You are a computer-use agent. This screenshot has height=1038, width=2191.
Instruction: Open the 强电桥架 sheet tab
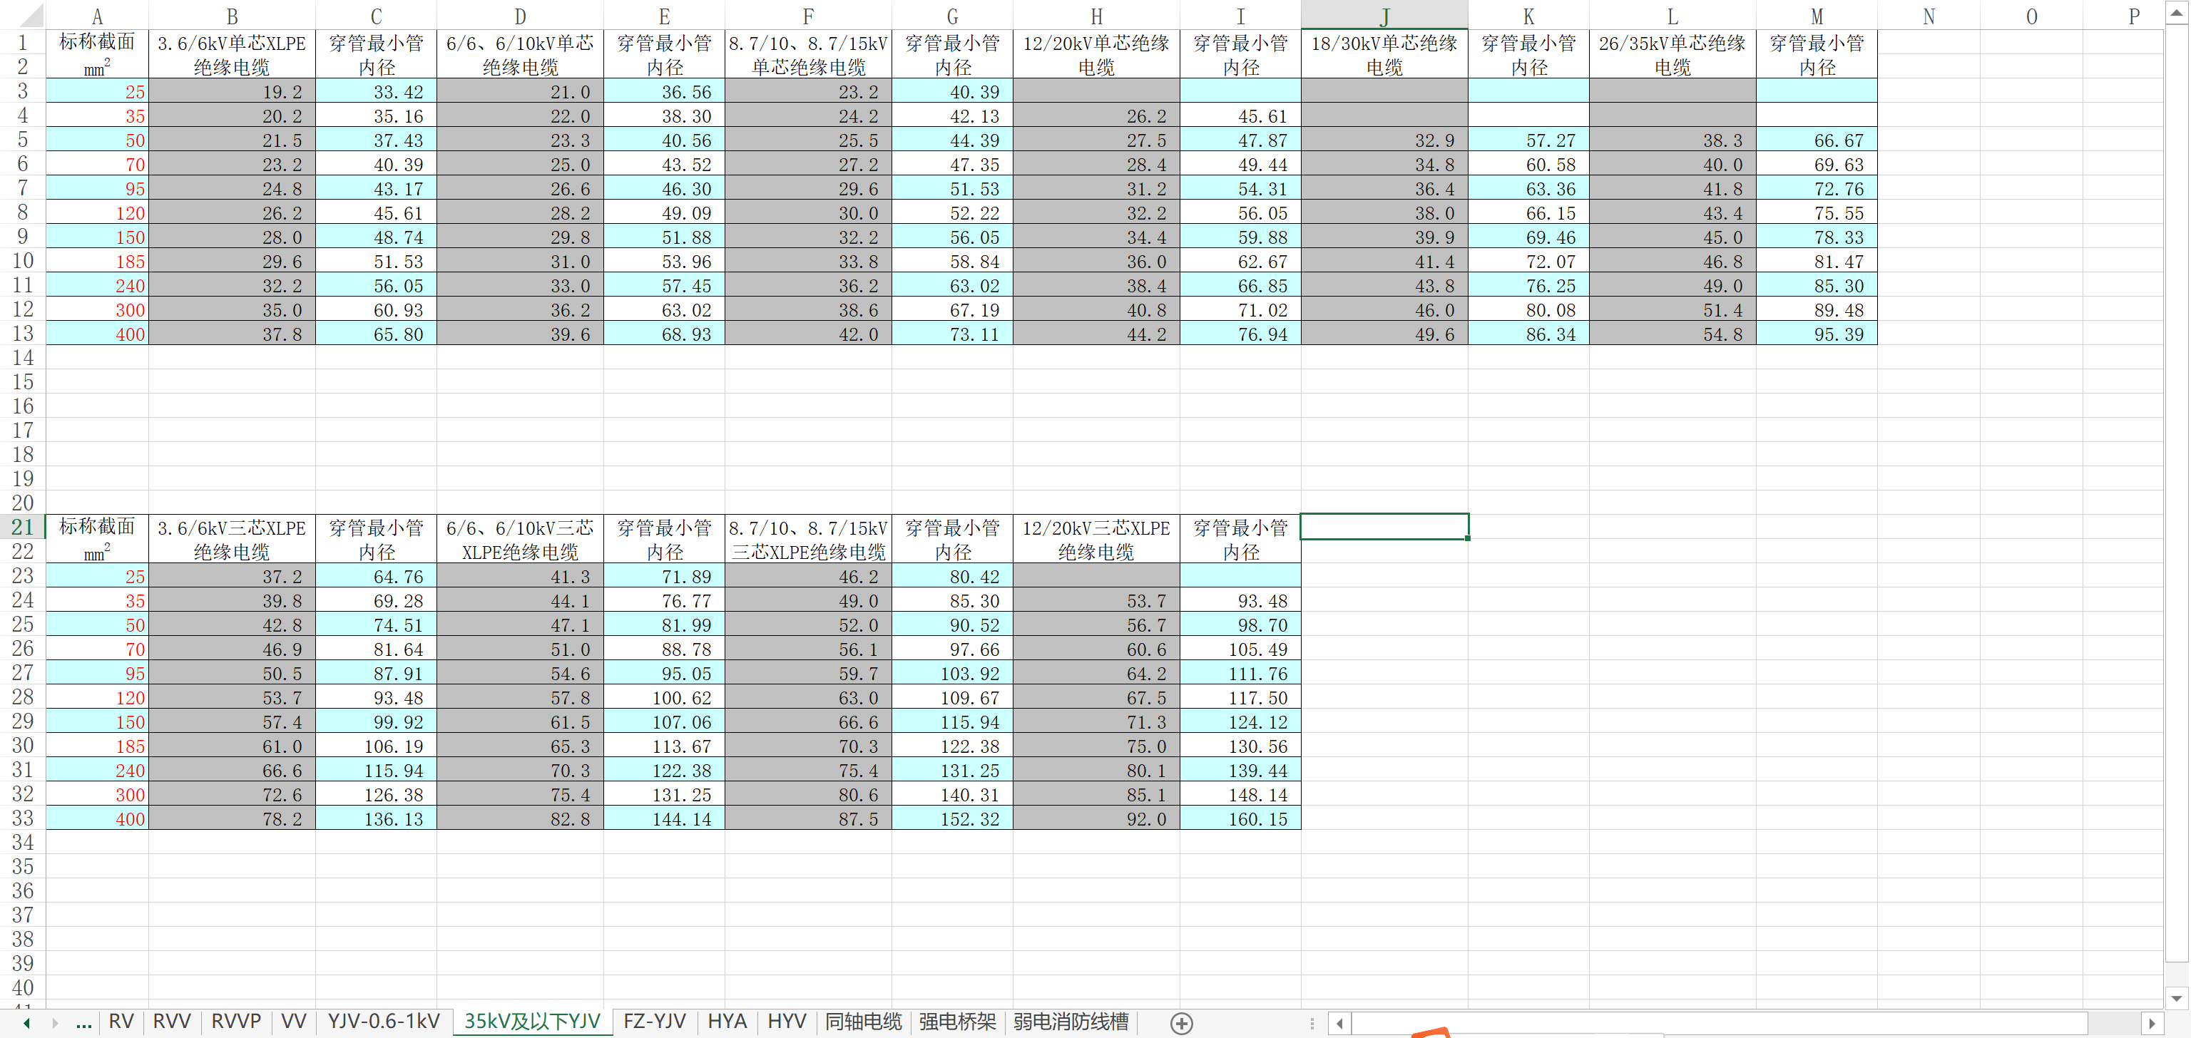(957, 1021)
